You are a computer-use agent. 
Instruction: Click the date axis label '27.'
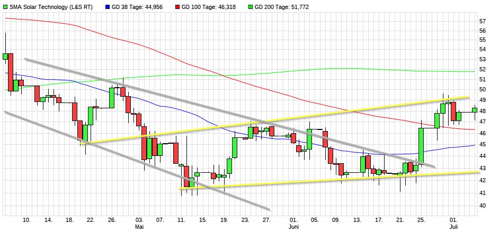pos(266,220)
